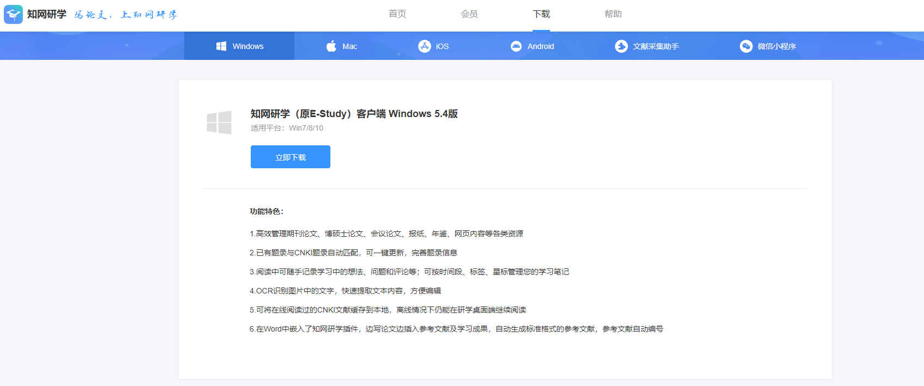Click feature line 2 about CNKI题录自动匹配
This screenshot has height=386, width=924.
353,253
